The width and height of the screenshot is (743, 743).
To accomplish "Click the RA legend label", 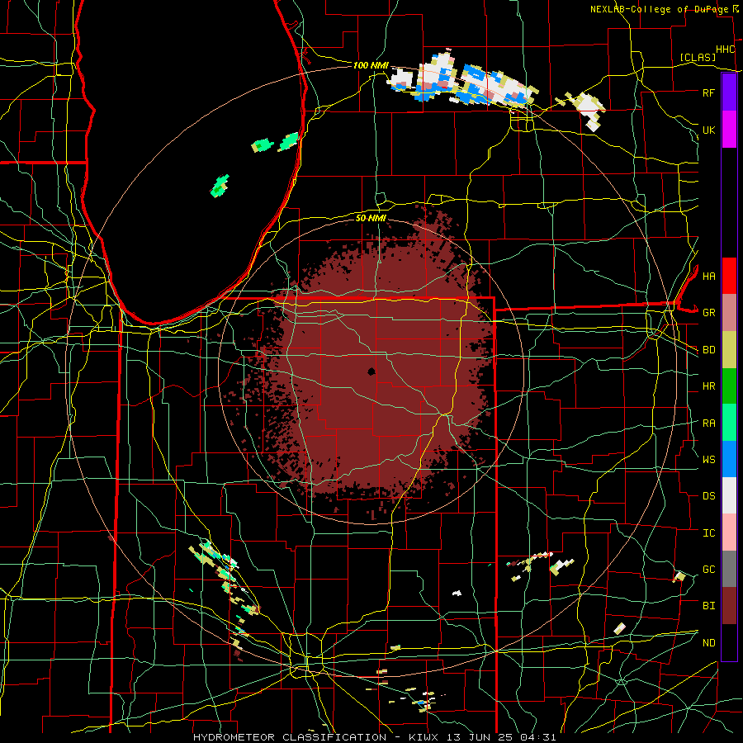I will coord(709,423).
